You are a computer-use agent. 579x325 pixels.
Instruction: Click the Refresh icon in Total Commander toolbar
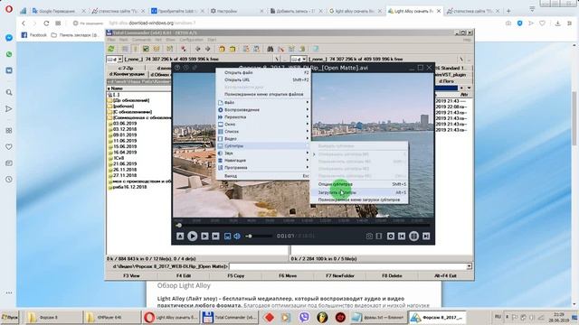pyautogui.click(x=111, y=49)
